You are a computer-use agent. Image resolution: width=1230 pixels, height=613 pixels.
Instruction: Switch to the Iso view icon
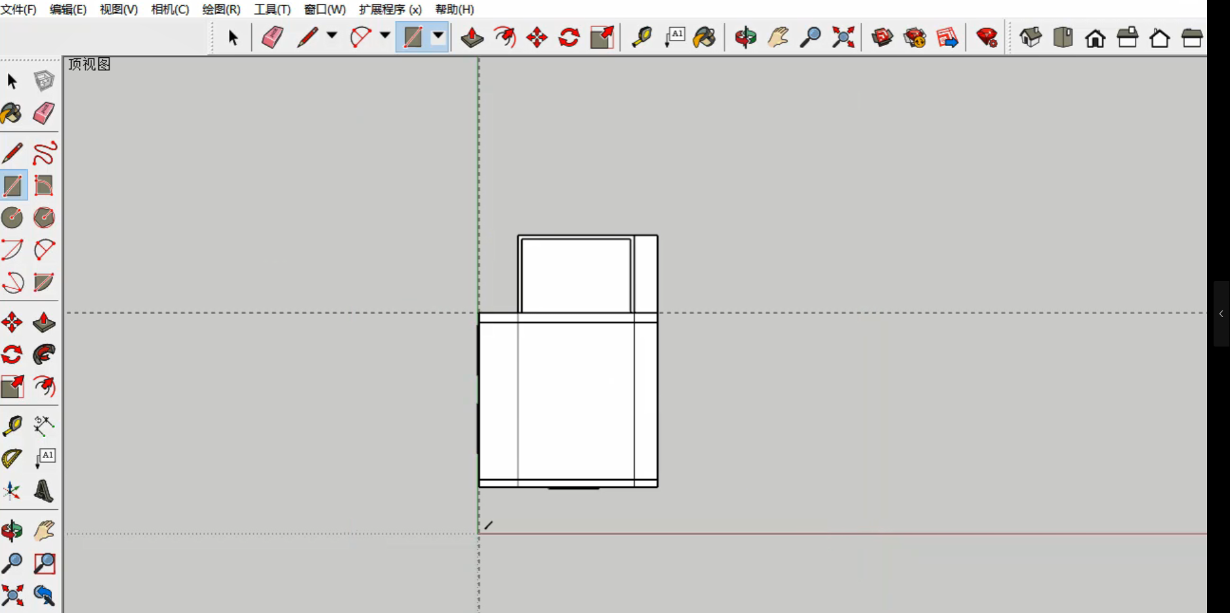[1031, 37]
